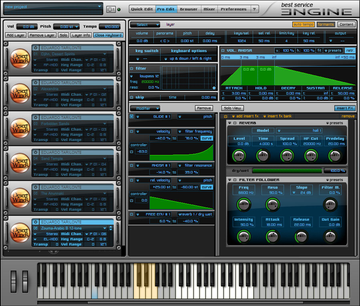The width and height of the screenshot is (360, 306).
Task: Open the add insert fx dropdown
Action: (245, 116)
